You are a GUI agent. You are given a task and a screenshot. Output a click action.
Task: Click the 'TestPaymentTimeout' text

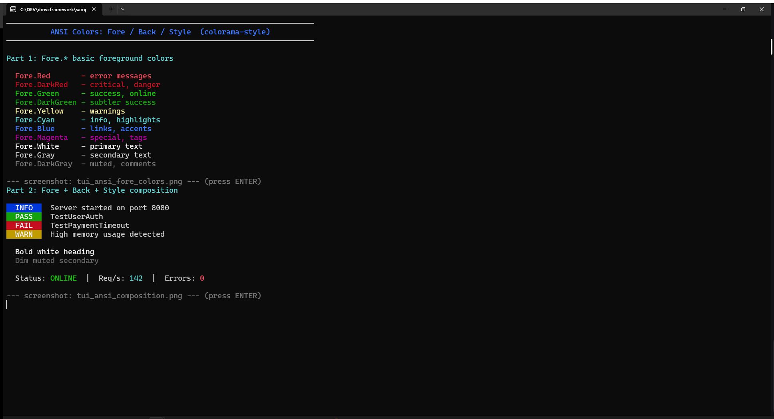coord(90,225)
